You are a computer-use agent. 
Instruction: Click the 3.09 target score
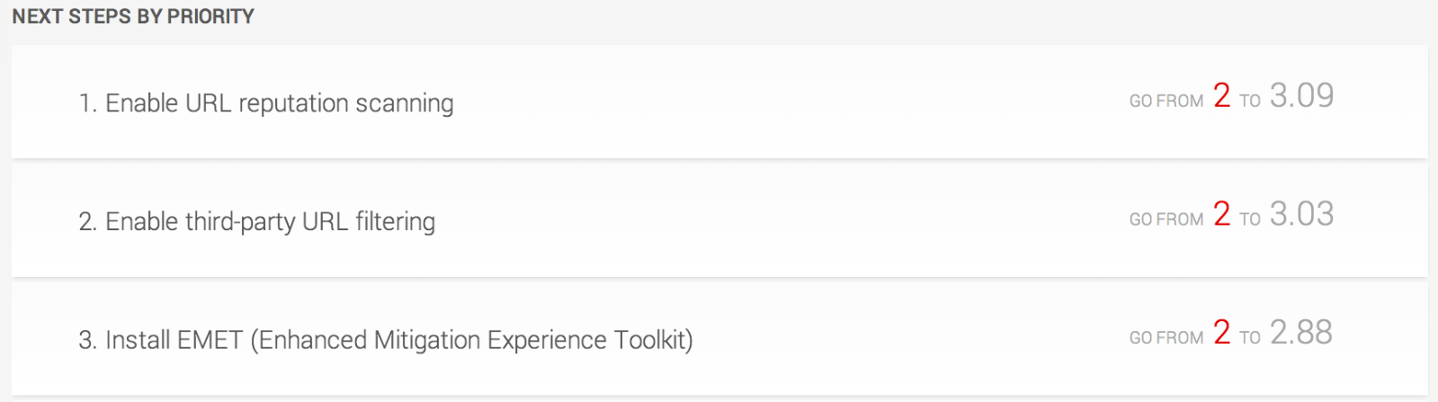[1301, 95]
